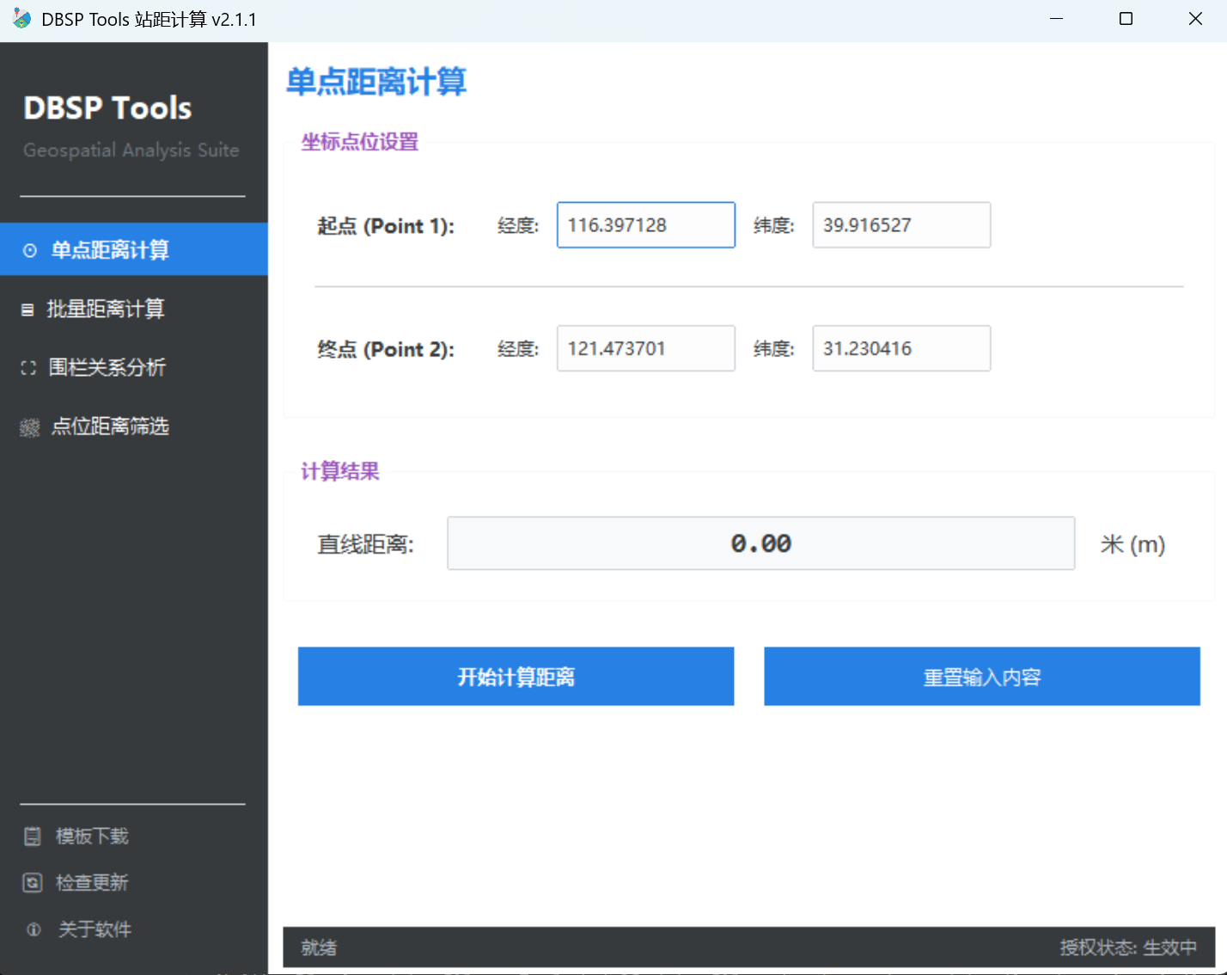The height and width of the screenshot is (975, 1227).
Task: Click the DBSP Tools globe icon in title bar
Action: click(19, 18)
